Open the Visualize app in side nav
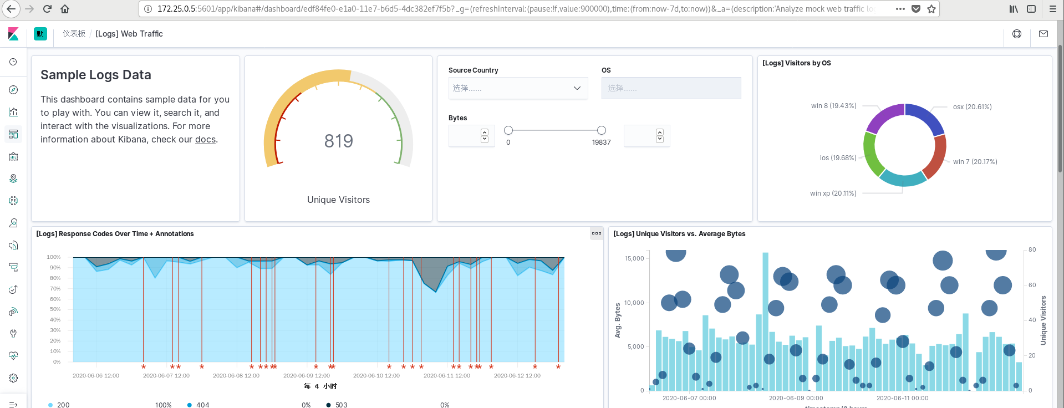1064x408 pixels. pos(13,112)
